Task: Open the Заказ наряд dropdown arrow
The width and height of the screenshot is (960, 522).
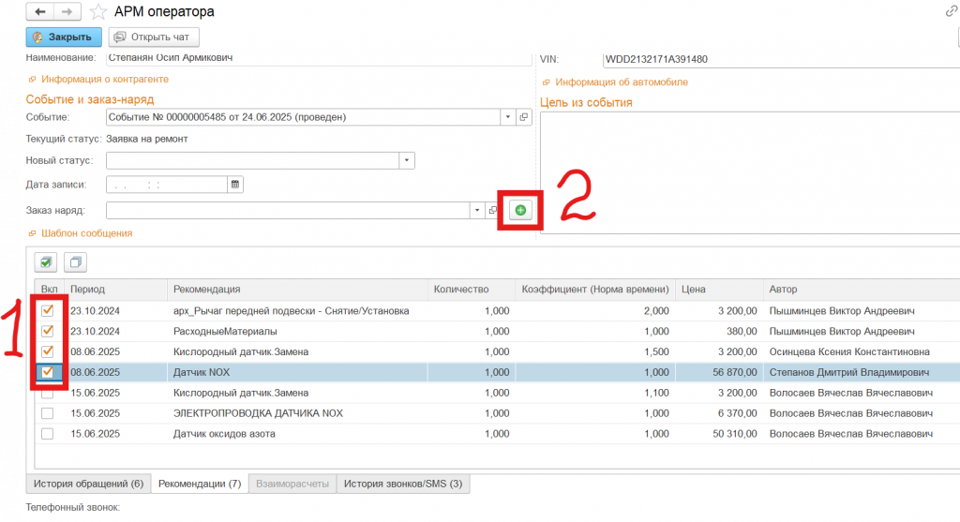Action: pos(476,211)
